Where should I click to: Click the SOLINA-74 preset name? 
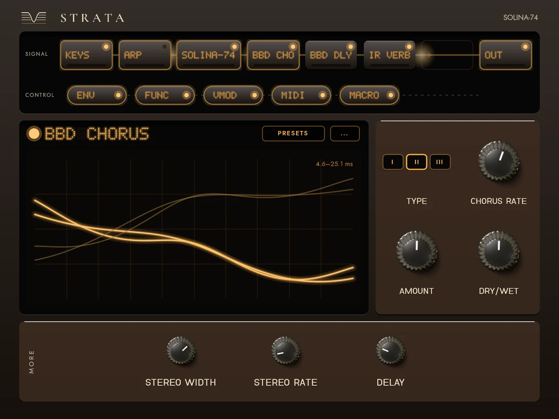[521, 17]
